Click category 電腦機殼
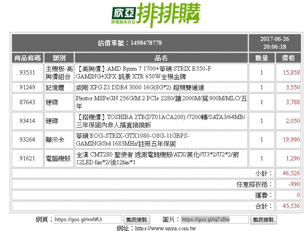 click(x=58, y=159)
